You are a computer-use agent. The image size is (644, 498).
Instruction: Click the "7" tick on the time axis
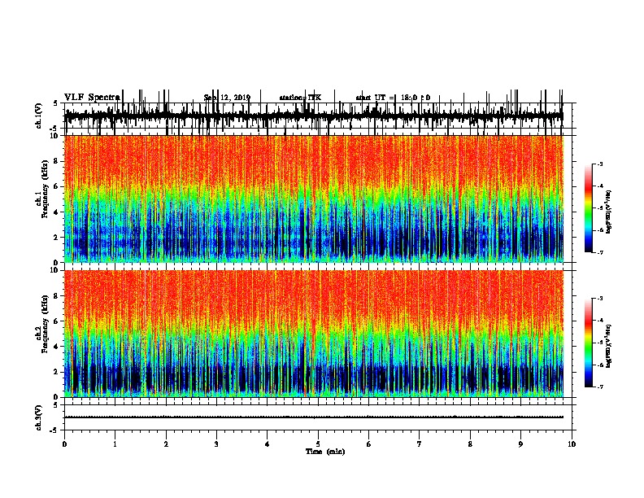420,444
